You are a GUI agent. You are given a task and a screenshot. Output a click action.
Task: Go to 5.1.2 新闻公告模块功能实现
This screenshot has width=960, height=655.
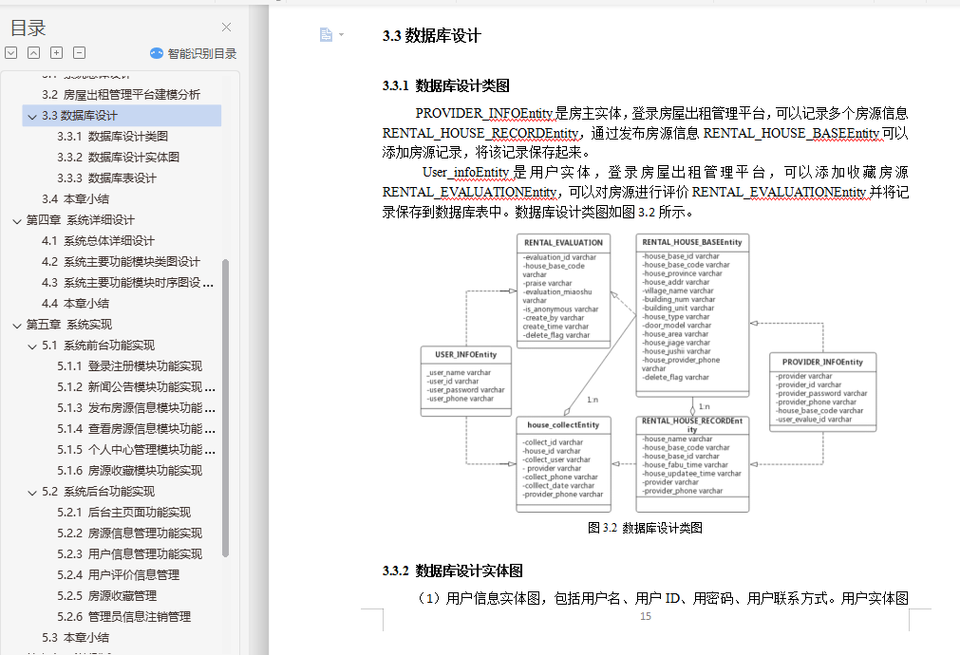coord(136,387)
